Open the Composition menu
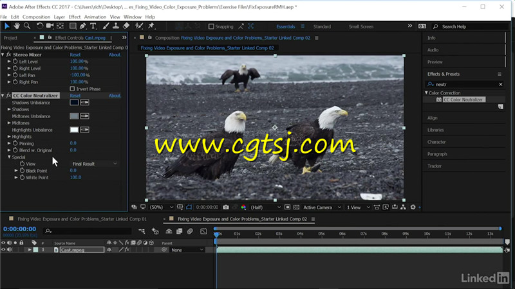515x289 pixels. (36, 17)
